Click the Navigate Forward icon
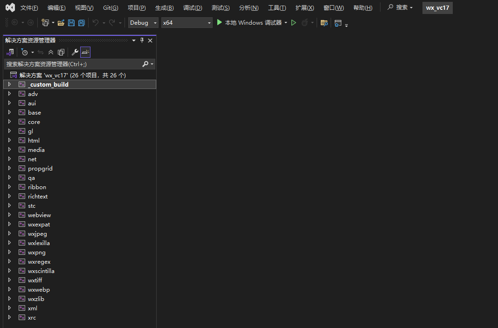Screen dimensions: 498x328 30,23
